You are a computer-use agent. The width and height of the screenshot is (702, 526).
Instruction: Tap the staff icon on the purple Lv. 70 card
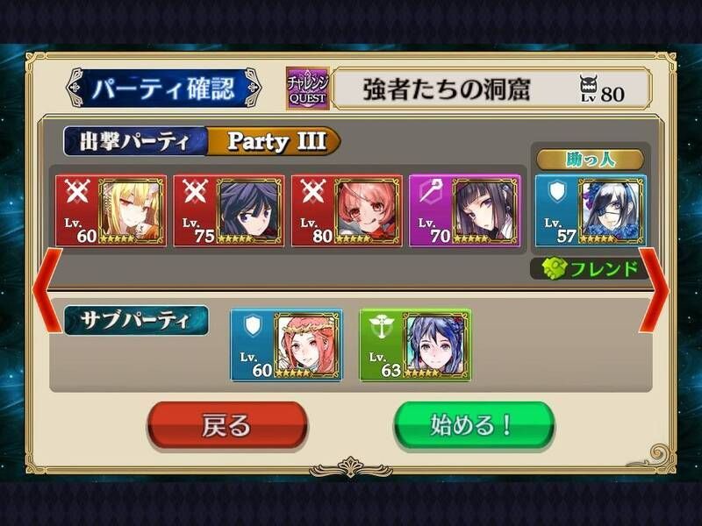tap(431, 192)
